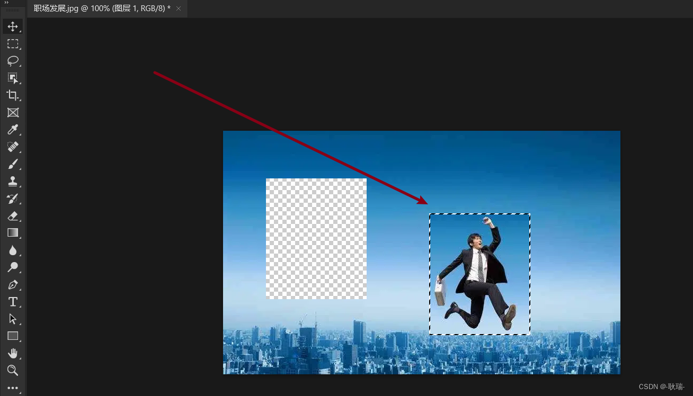Choose the Pen tool
Viewport: 693px width, 396px height.
pyautogui.click(x=13, y=284)
